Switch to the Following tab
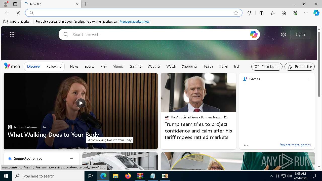Viewport: 322px width, 181px height. click(54, 66)
